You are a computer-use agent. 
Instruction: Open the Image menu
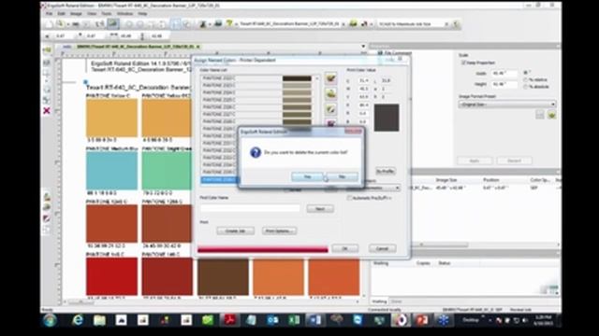(x=76, y=14)
